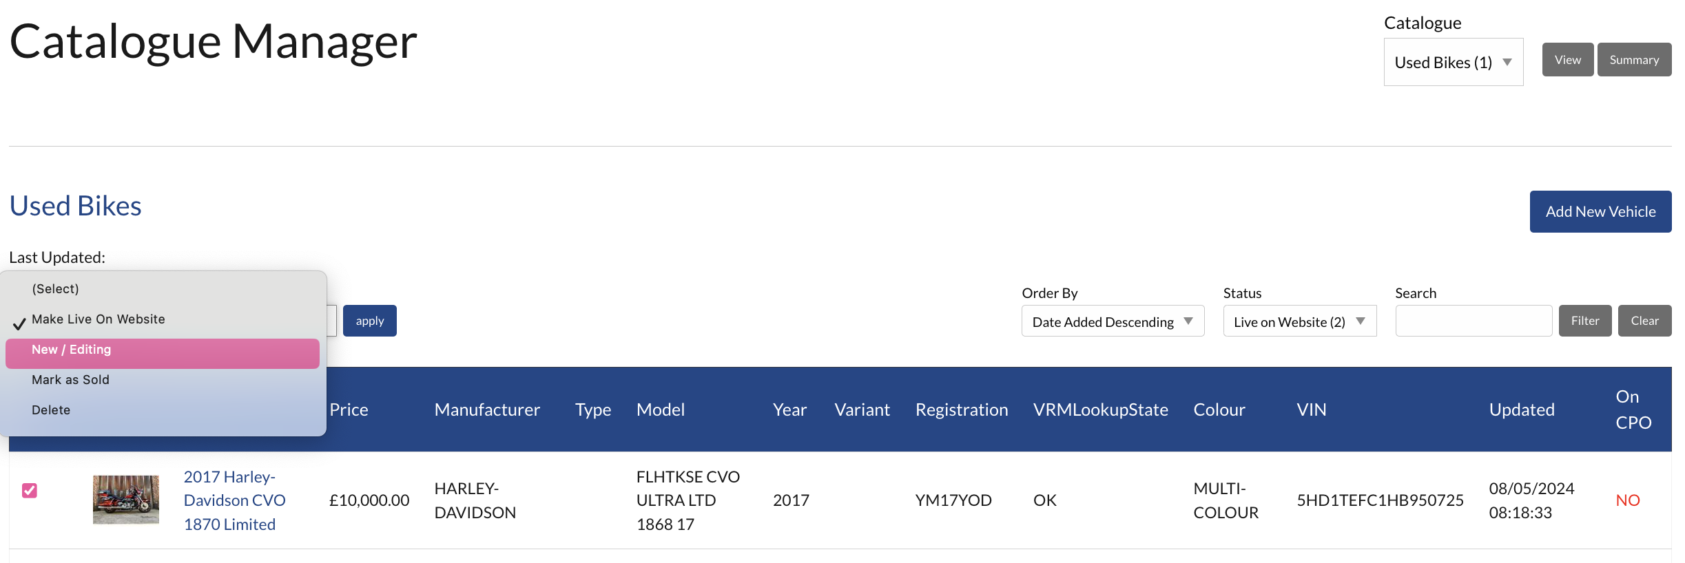Select the Mark as Sold option
1685x563 pixels.
pyautogui.click(x=70, y=380)
